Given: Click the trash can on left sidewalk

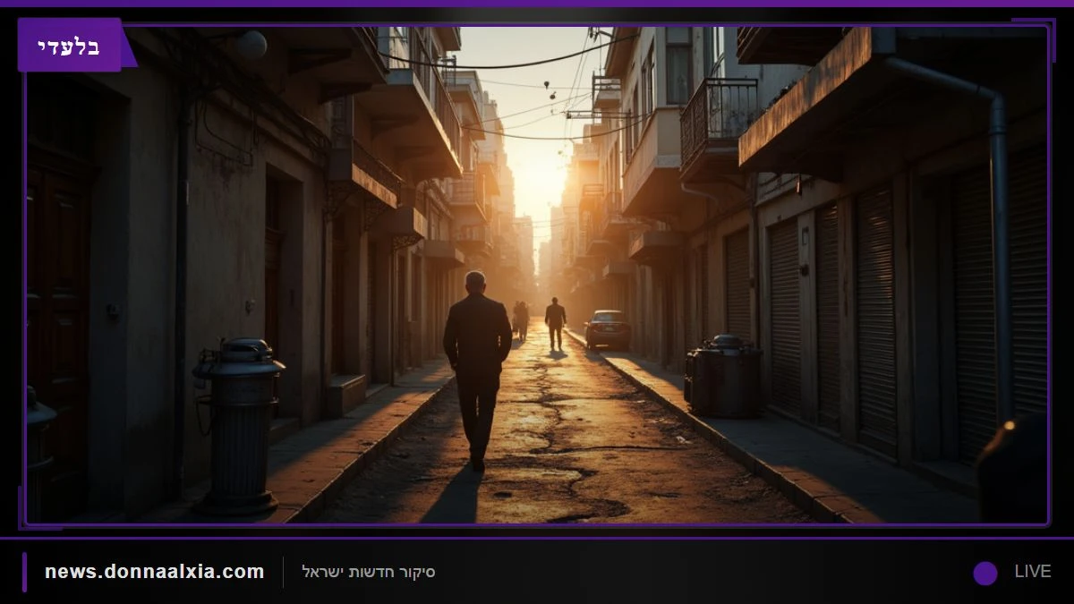Looking at the screenshot, I should tap(238, 425).
